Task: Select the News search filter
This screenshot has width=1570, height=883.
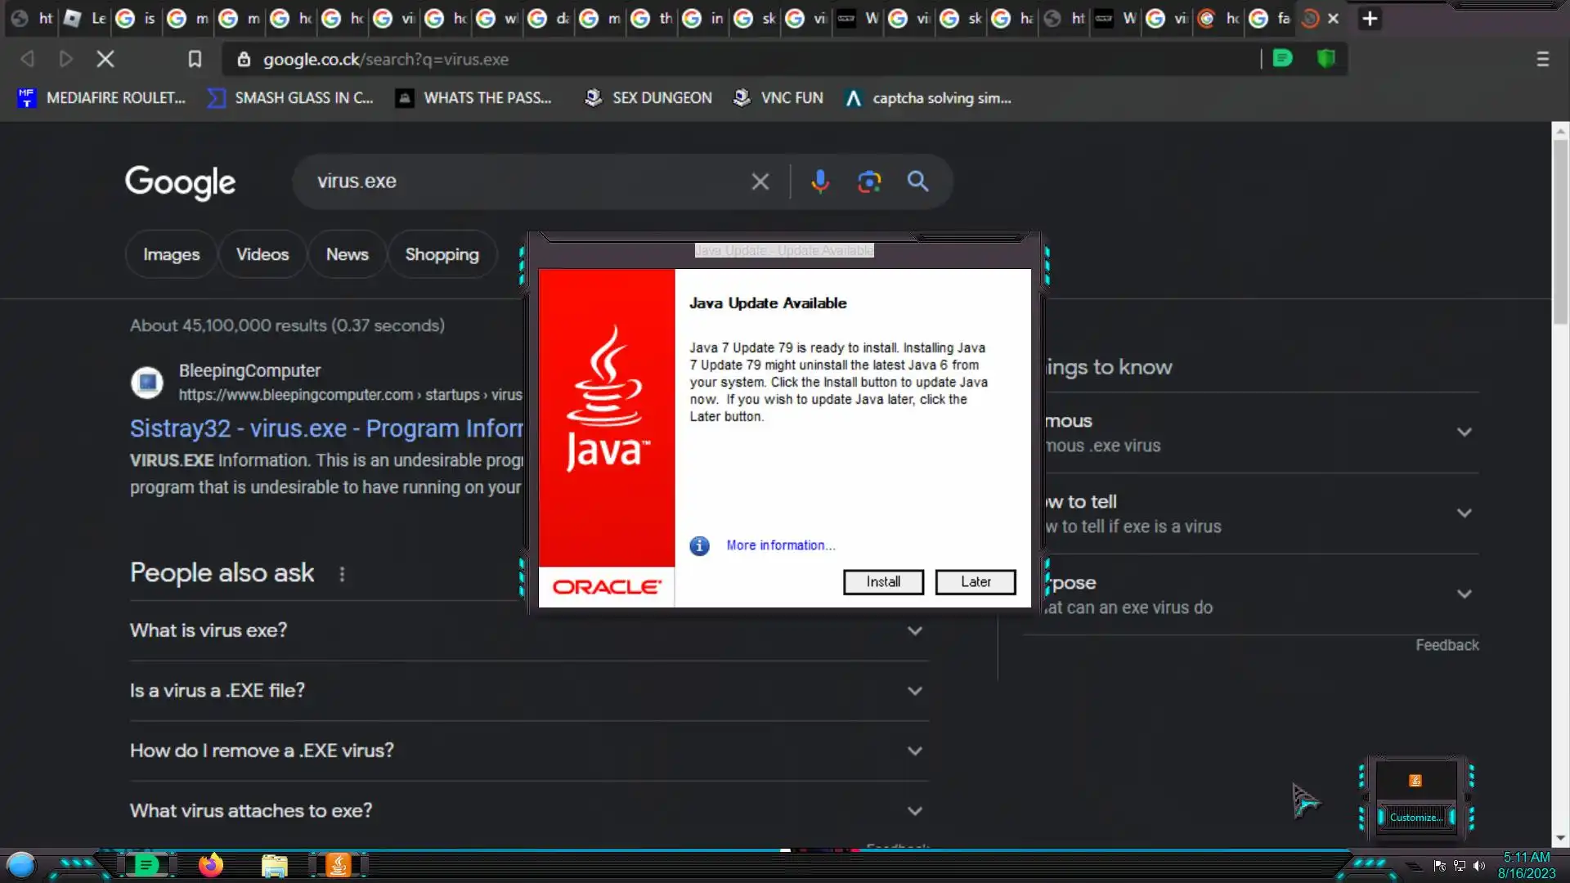Action: [347, 254]
